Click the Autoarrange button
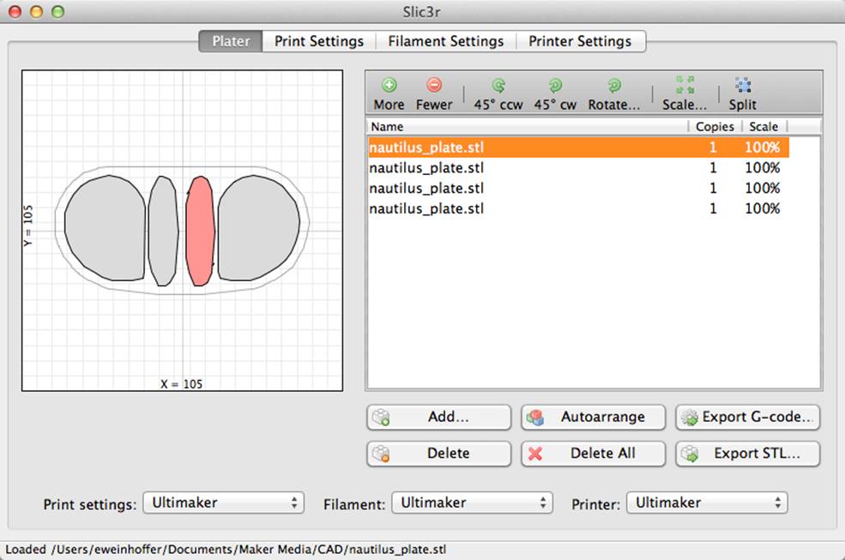This screenshot has width=845, height=560. [x=594, y=417]
